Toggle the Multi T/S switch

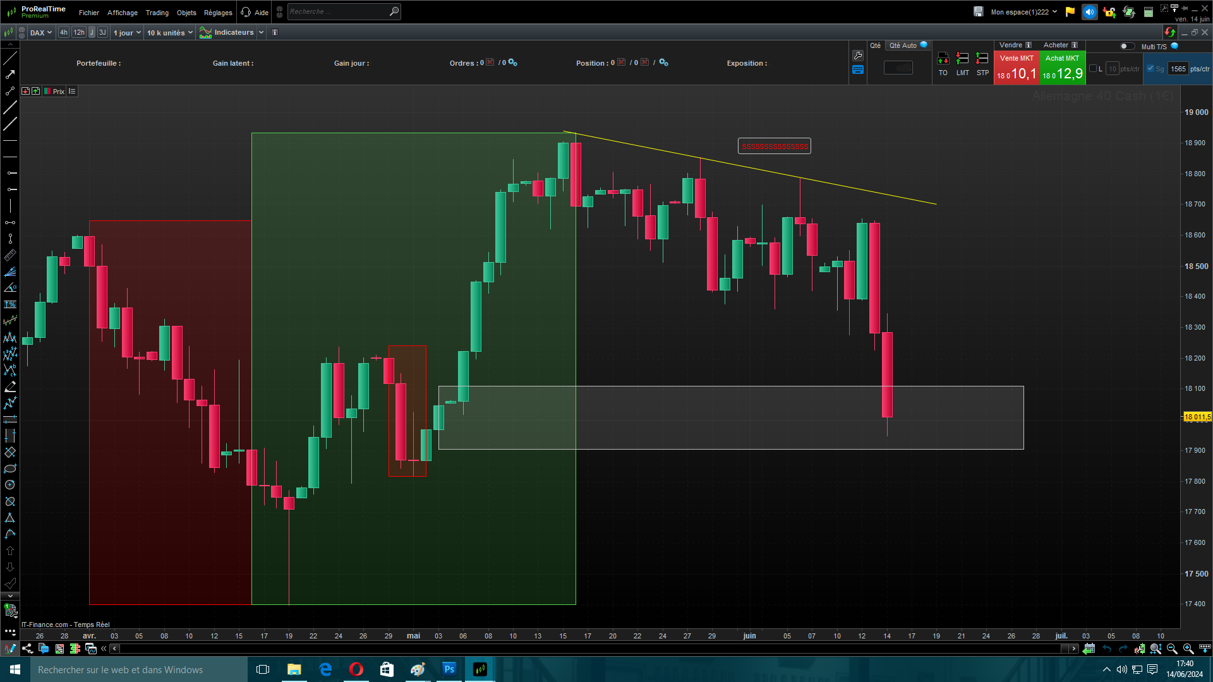(1126, 46)
